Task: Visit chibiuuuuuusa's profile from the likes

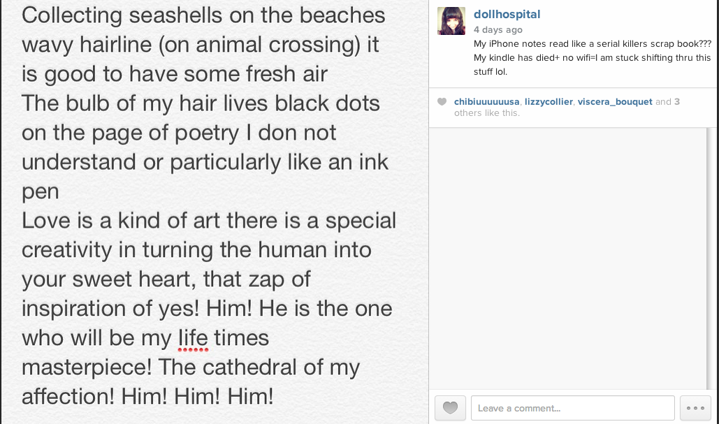Action: coord(487,102)
